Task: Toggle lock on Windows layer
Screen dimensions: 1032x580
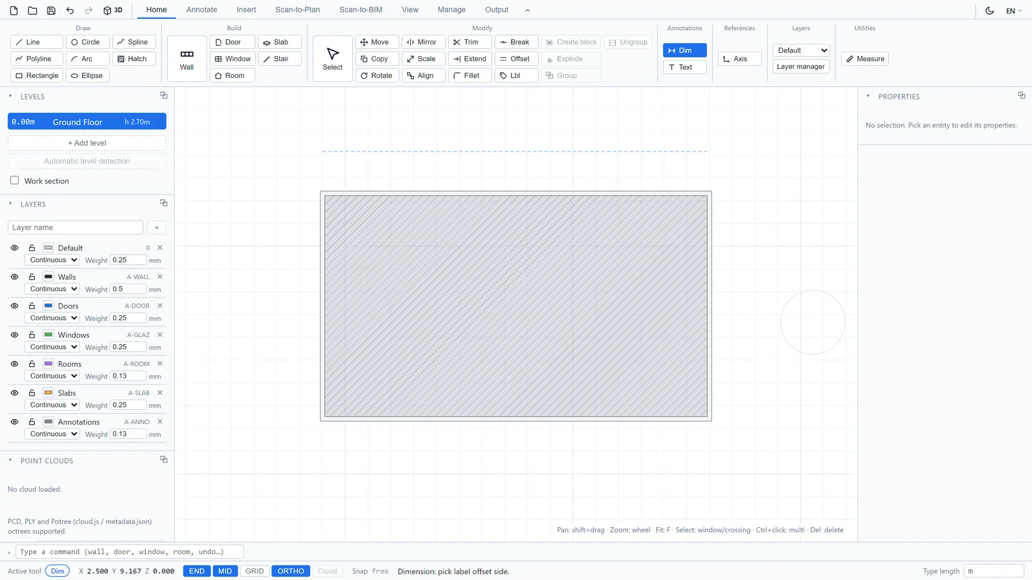Action: pos(32,334)
